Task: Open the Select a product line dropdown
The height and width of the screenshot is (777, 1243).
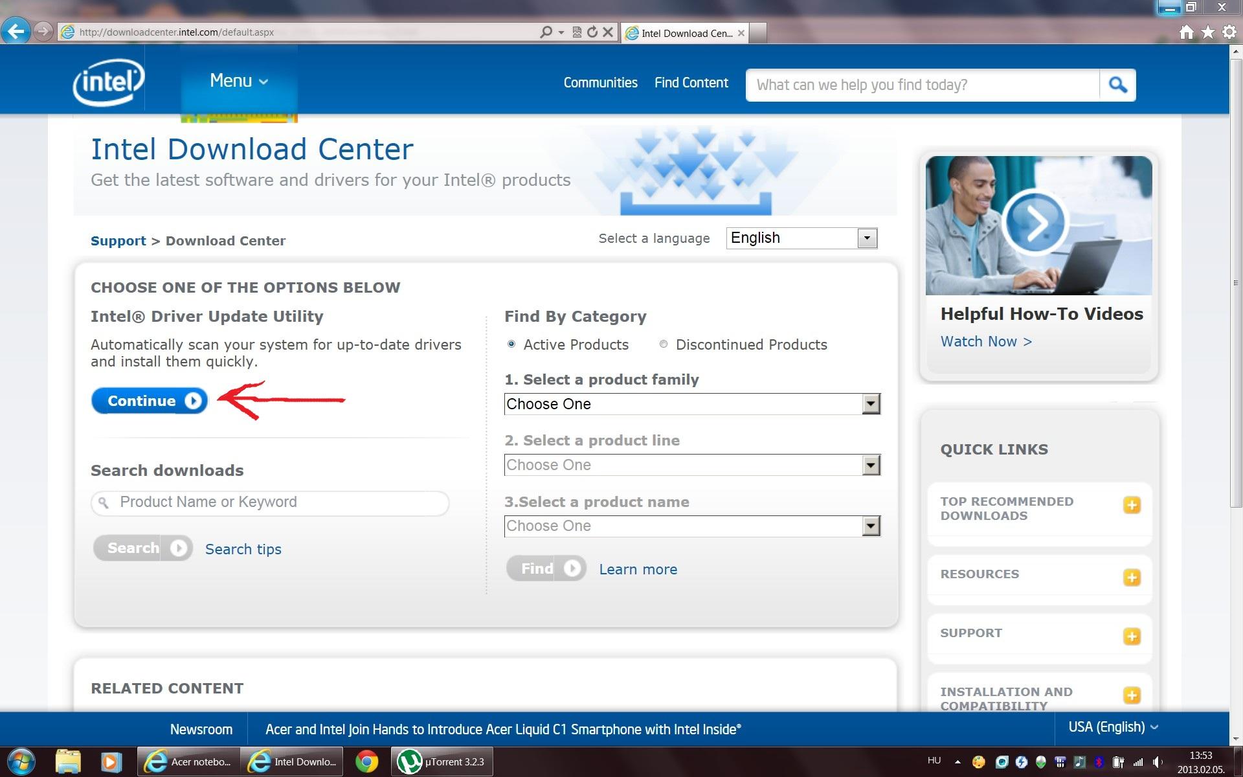Action: pyautogui.click(x=692, y=465)
